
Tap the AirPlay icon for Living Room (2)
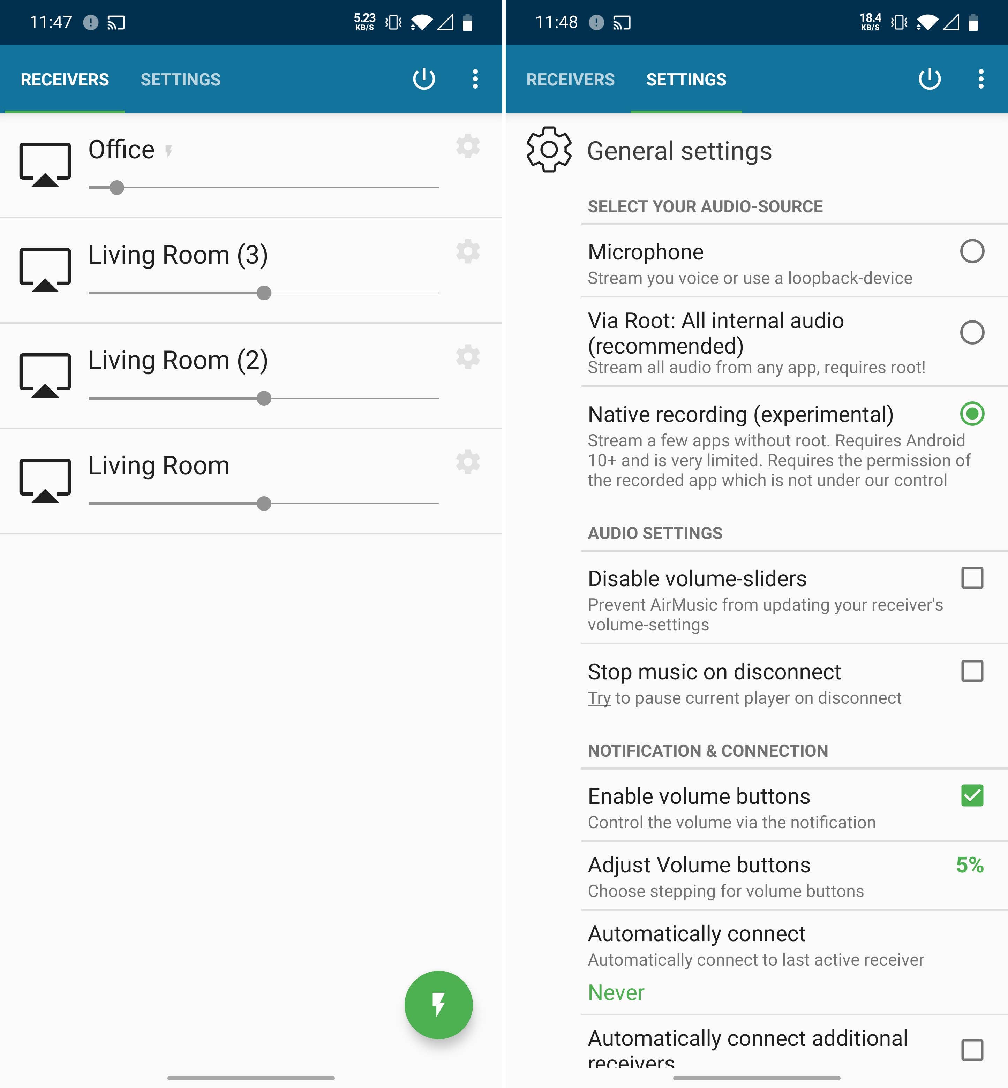(45, 375)
